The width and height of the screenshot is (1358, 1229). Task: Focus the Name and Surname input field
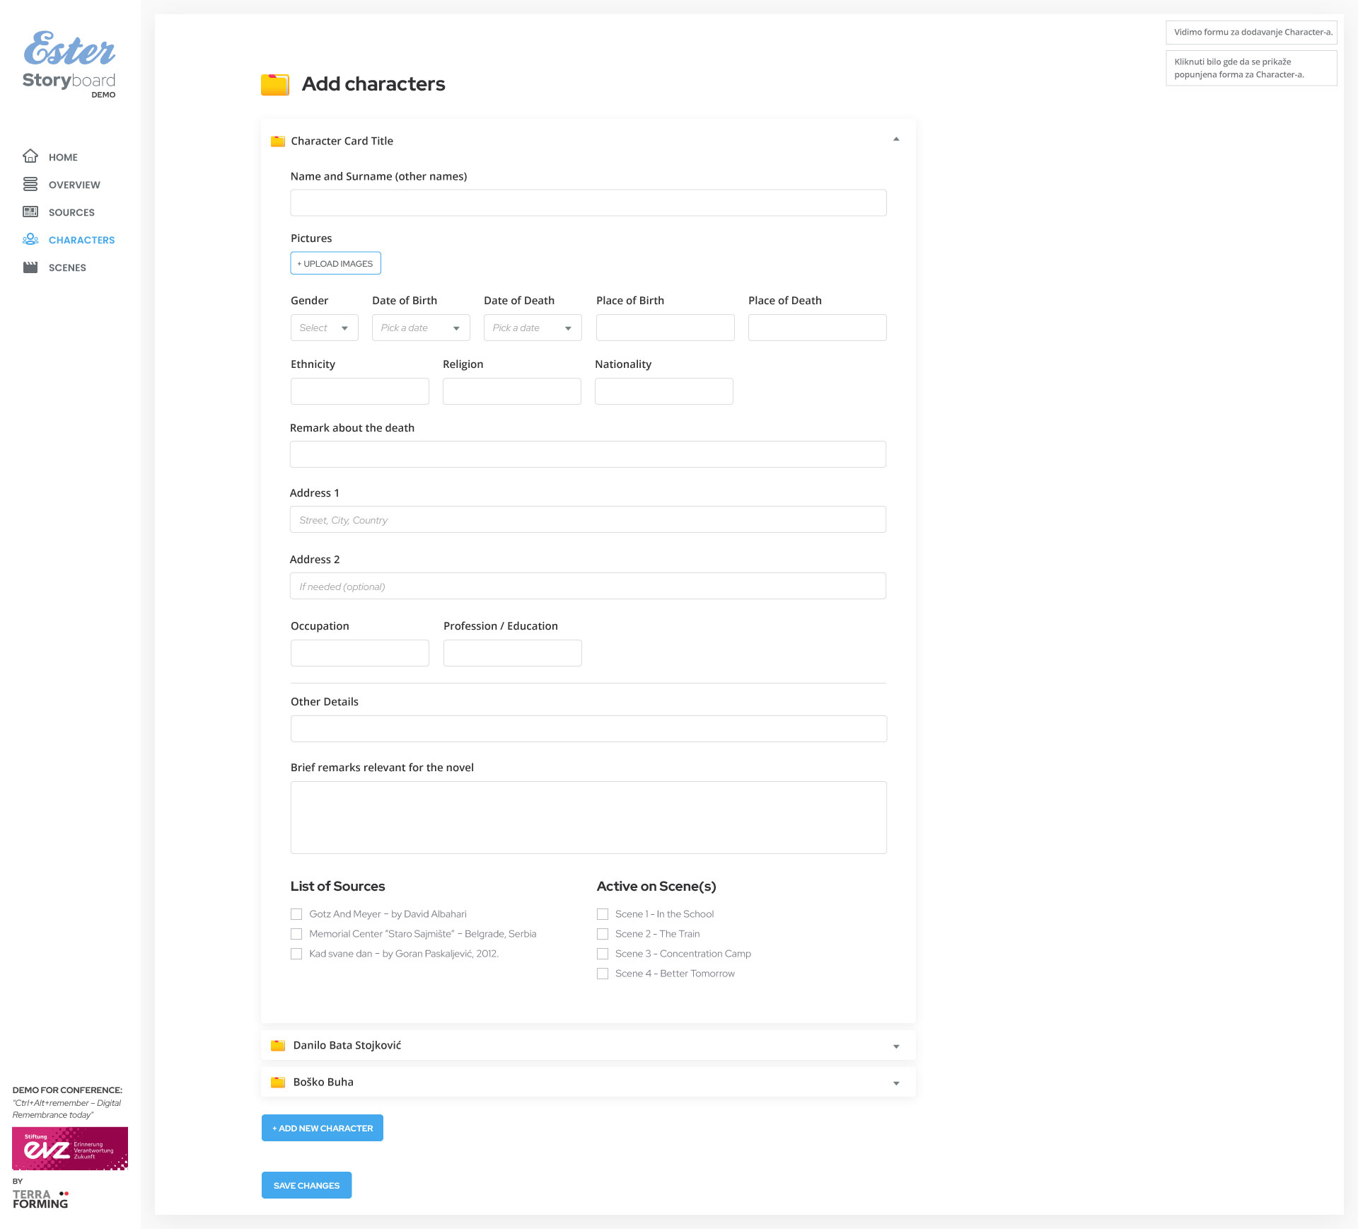[588, 202]
